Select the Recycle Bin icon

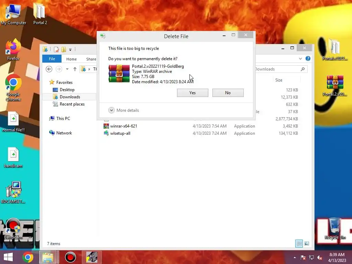(x=335, y=228)
